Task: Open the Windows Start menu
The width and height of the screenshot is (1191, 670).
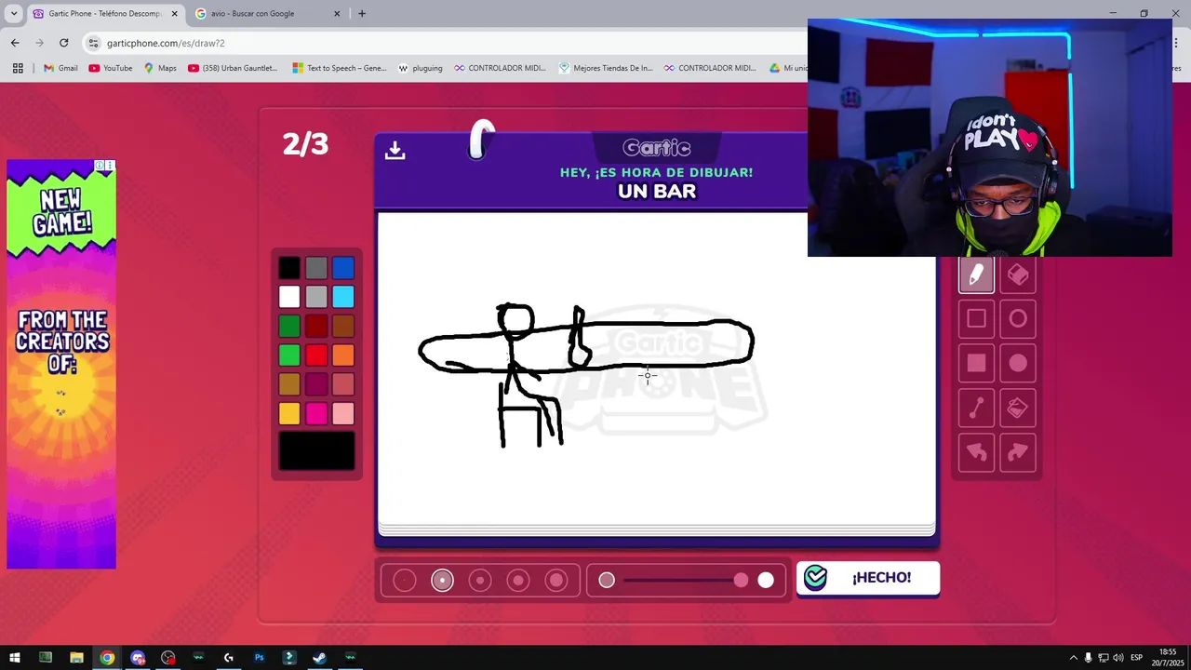Action: pyautogui.click(x=15, y=658)
